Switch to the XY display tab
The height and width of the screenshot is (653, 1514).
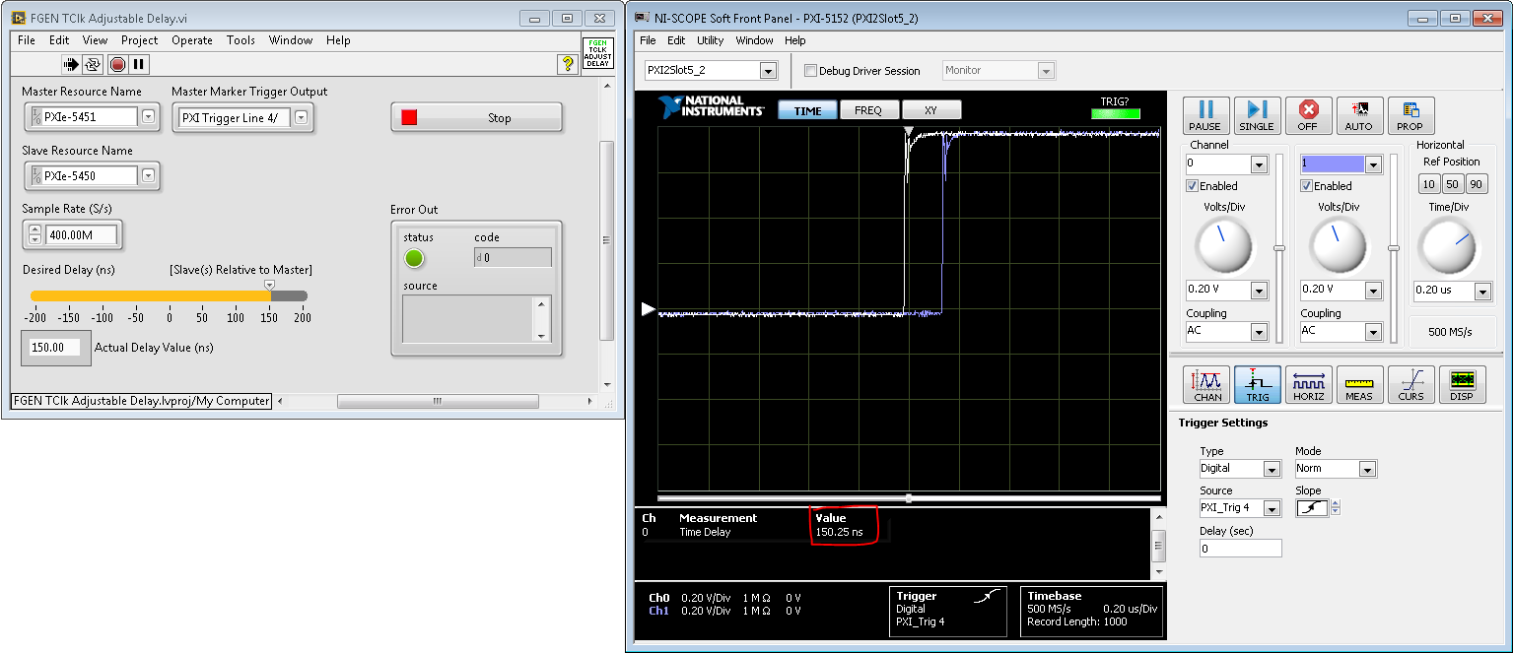point(930,110)
